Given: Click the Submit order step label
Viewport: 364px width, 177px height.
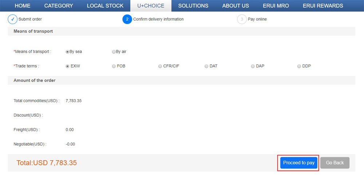Looking at the screenshot, I should pyautogui.click(x=30, y=19).
